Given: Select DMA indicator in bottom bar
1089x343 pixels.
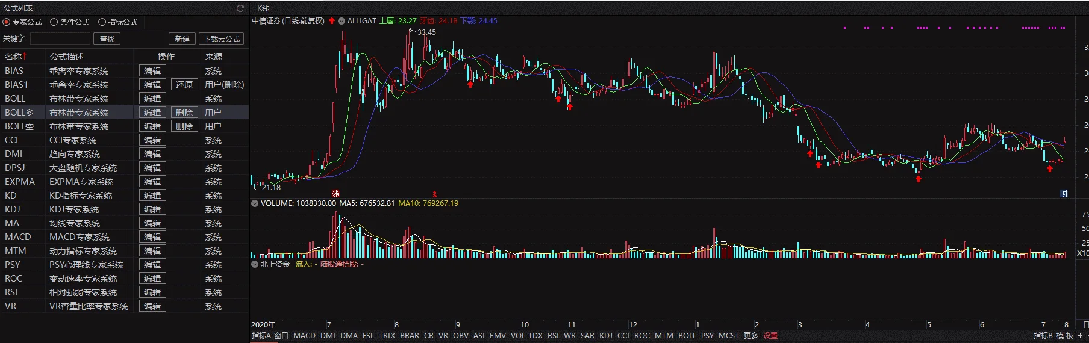Looking at the screenshot, I should pyautogui.click(x=349, y=336).
